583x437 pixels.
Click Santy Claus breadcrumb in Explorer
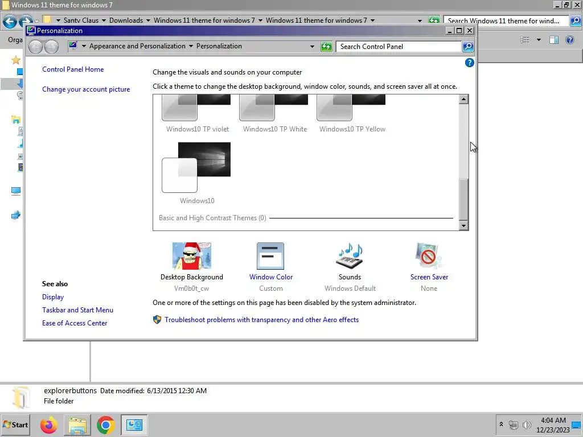(x=81, y=20)
